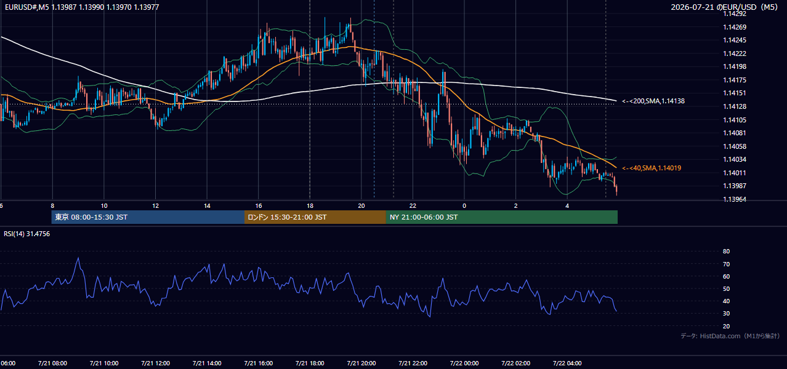Click price axis value 1.14128
Viewport: 787px width, 369px height.
(735, 106)
